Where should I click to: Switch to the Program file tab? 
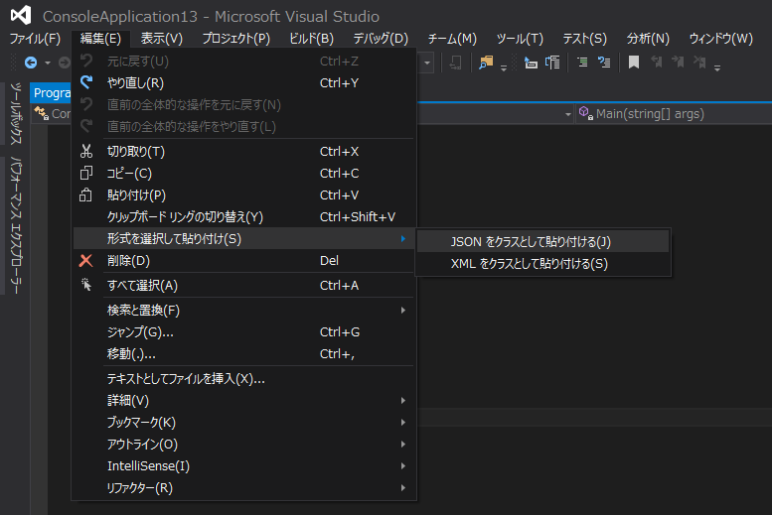pyautogui.click(x=52, y=93)
